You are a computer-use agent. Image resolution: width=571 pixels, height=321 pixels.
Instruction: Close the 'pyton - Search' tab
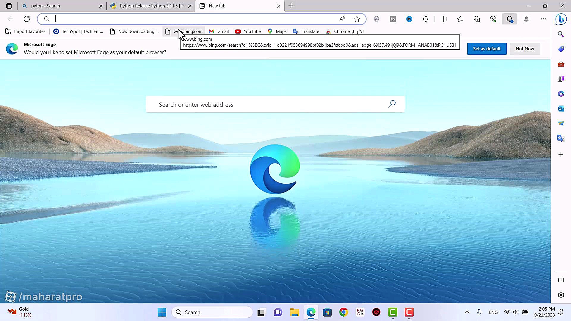pos(101,6)
